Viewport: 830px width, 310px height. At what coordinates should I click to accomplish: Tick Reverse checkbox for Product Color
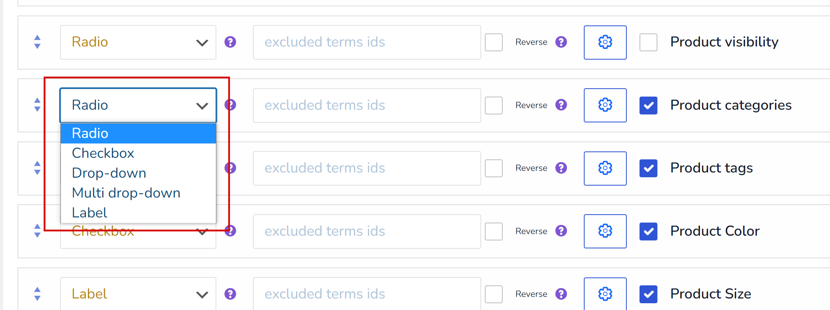[494, 231]
